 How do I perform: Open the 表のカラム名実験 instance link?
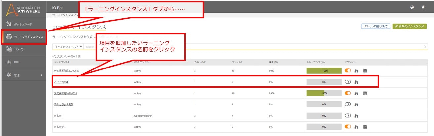[64, 104]
